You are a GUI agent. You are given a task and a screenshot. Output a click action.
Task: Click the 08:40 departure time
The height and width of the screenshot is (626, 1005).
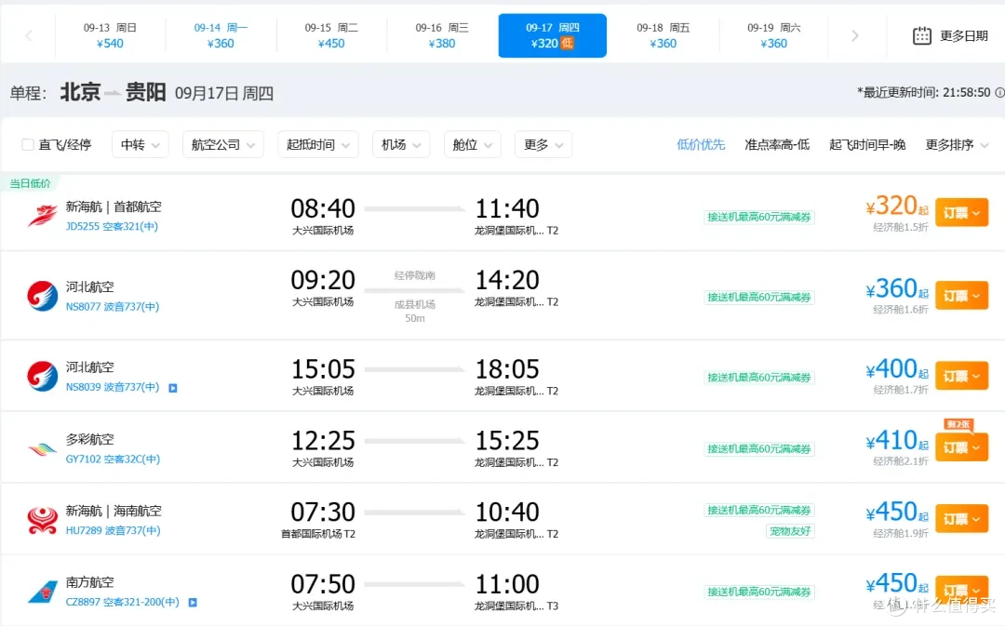(322, 209)
